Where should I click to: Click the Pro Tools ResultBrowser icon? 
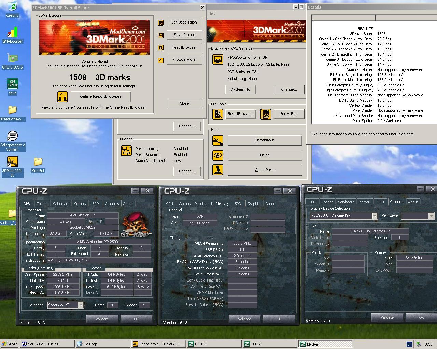coord(218,114)
